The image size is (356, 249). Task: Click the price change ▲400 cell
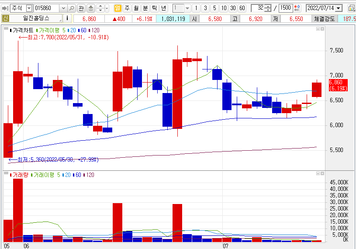[x=119, y=19]
